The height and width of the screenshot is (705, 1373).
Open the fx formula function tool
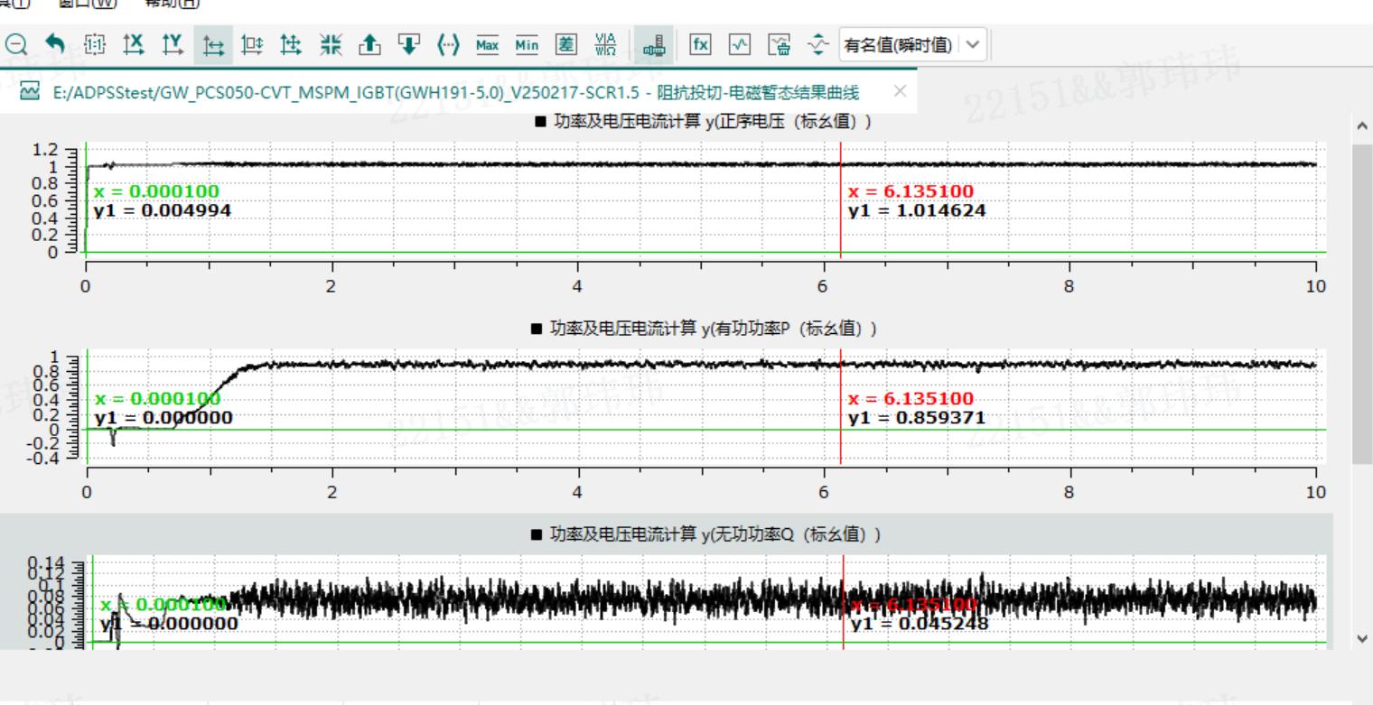coord(700,44)
